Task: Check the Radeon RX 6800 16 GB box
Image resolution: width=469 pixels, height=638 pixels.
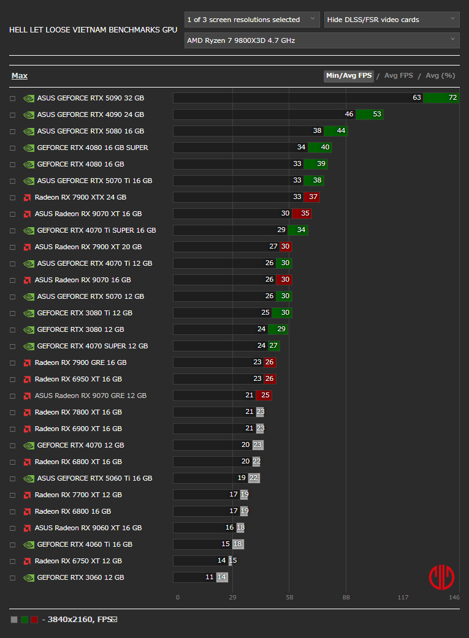Action: (13, 512)
